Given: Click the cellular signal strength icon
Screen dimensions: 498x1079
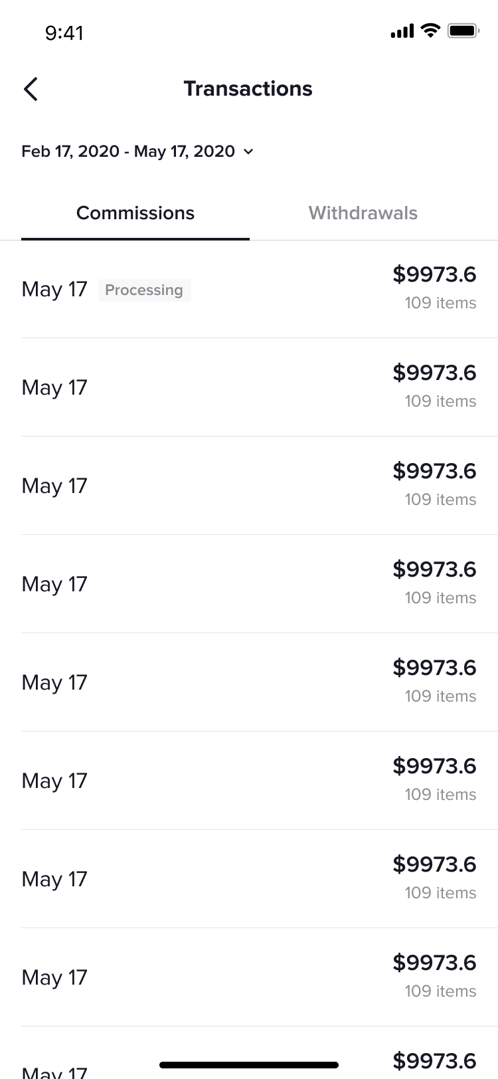Looking at the screenshot, I should tap(402, 31).
